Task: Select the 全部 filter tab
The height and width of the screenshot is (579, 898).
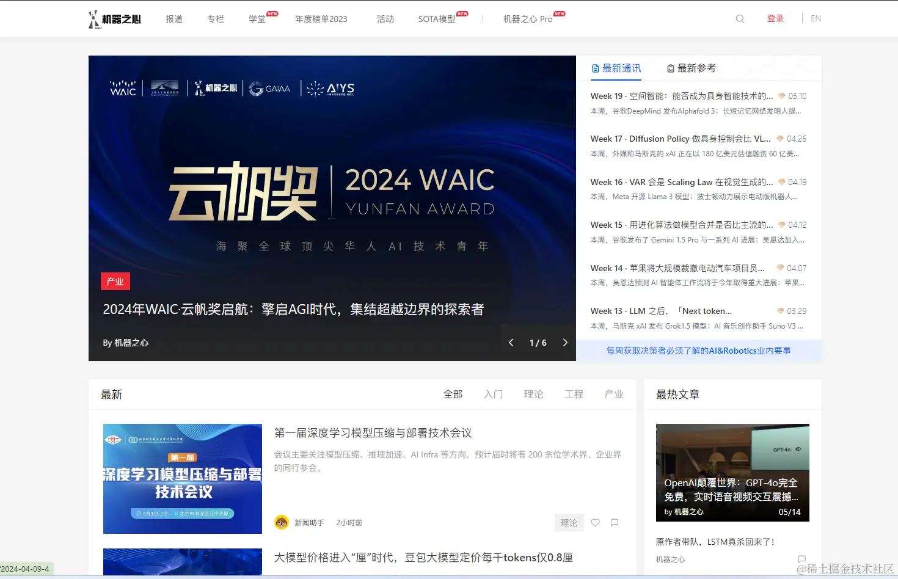Action: (x=453, y=395)
